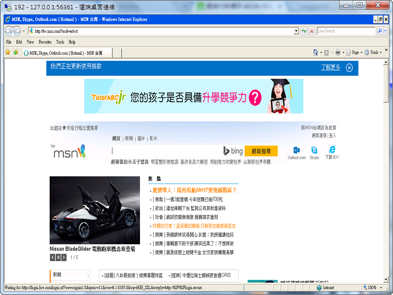Click the Add to Favorites star icon
The height and width of the screenshot is (295, 393).
(x=16, y=52)
